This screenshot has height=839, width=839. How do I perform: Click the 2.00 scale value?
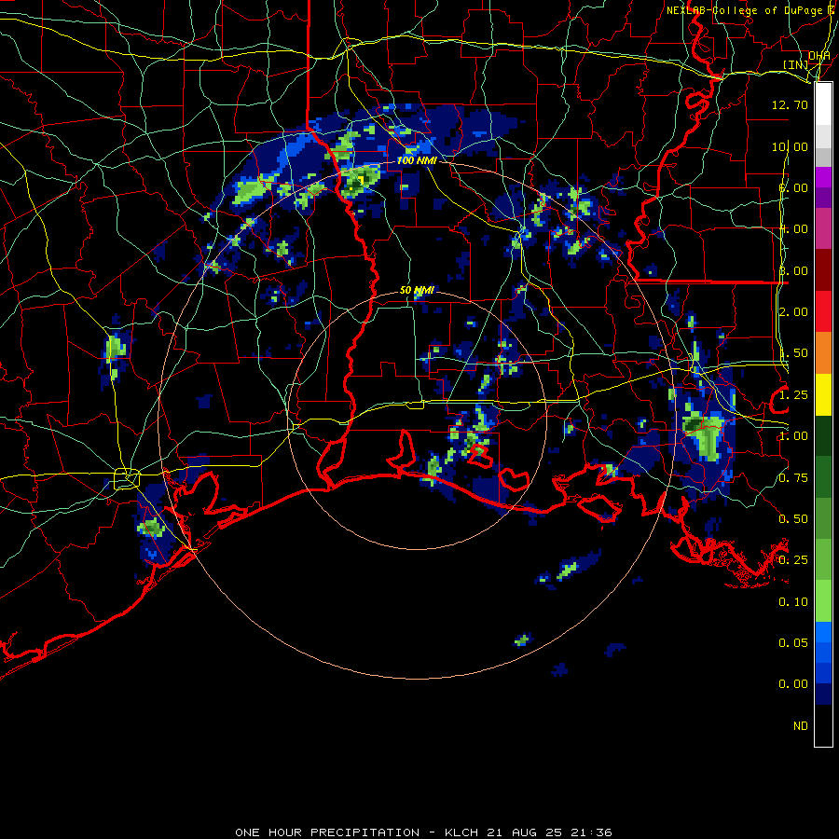click(x=793, y=312)
